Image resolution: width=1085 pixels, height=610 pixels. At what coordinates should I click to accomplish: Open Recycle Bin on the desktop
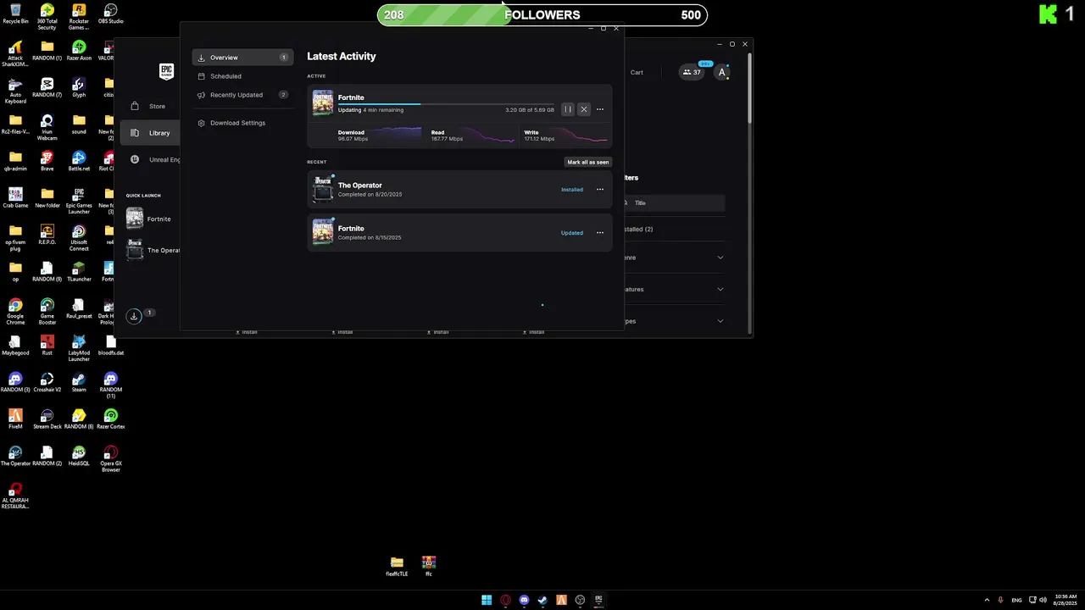click(x=15, y=14)
